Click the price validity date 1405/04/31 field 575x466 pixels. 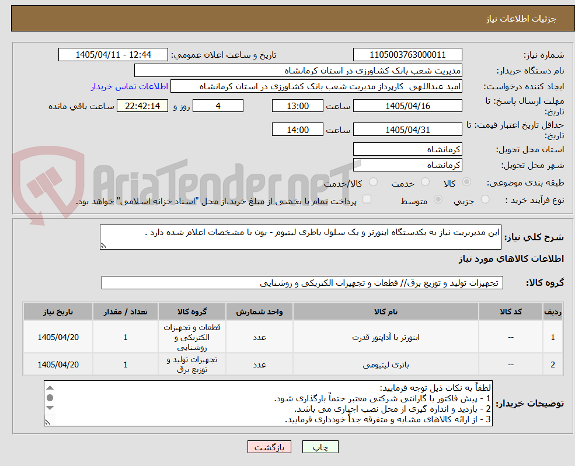tap(407, 129)
